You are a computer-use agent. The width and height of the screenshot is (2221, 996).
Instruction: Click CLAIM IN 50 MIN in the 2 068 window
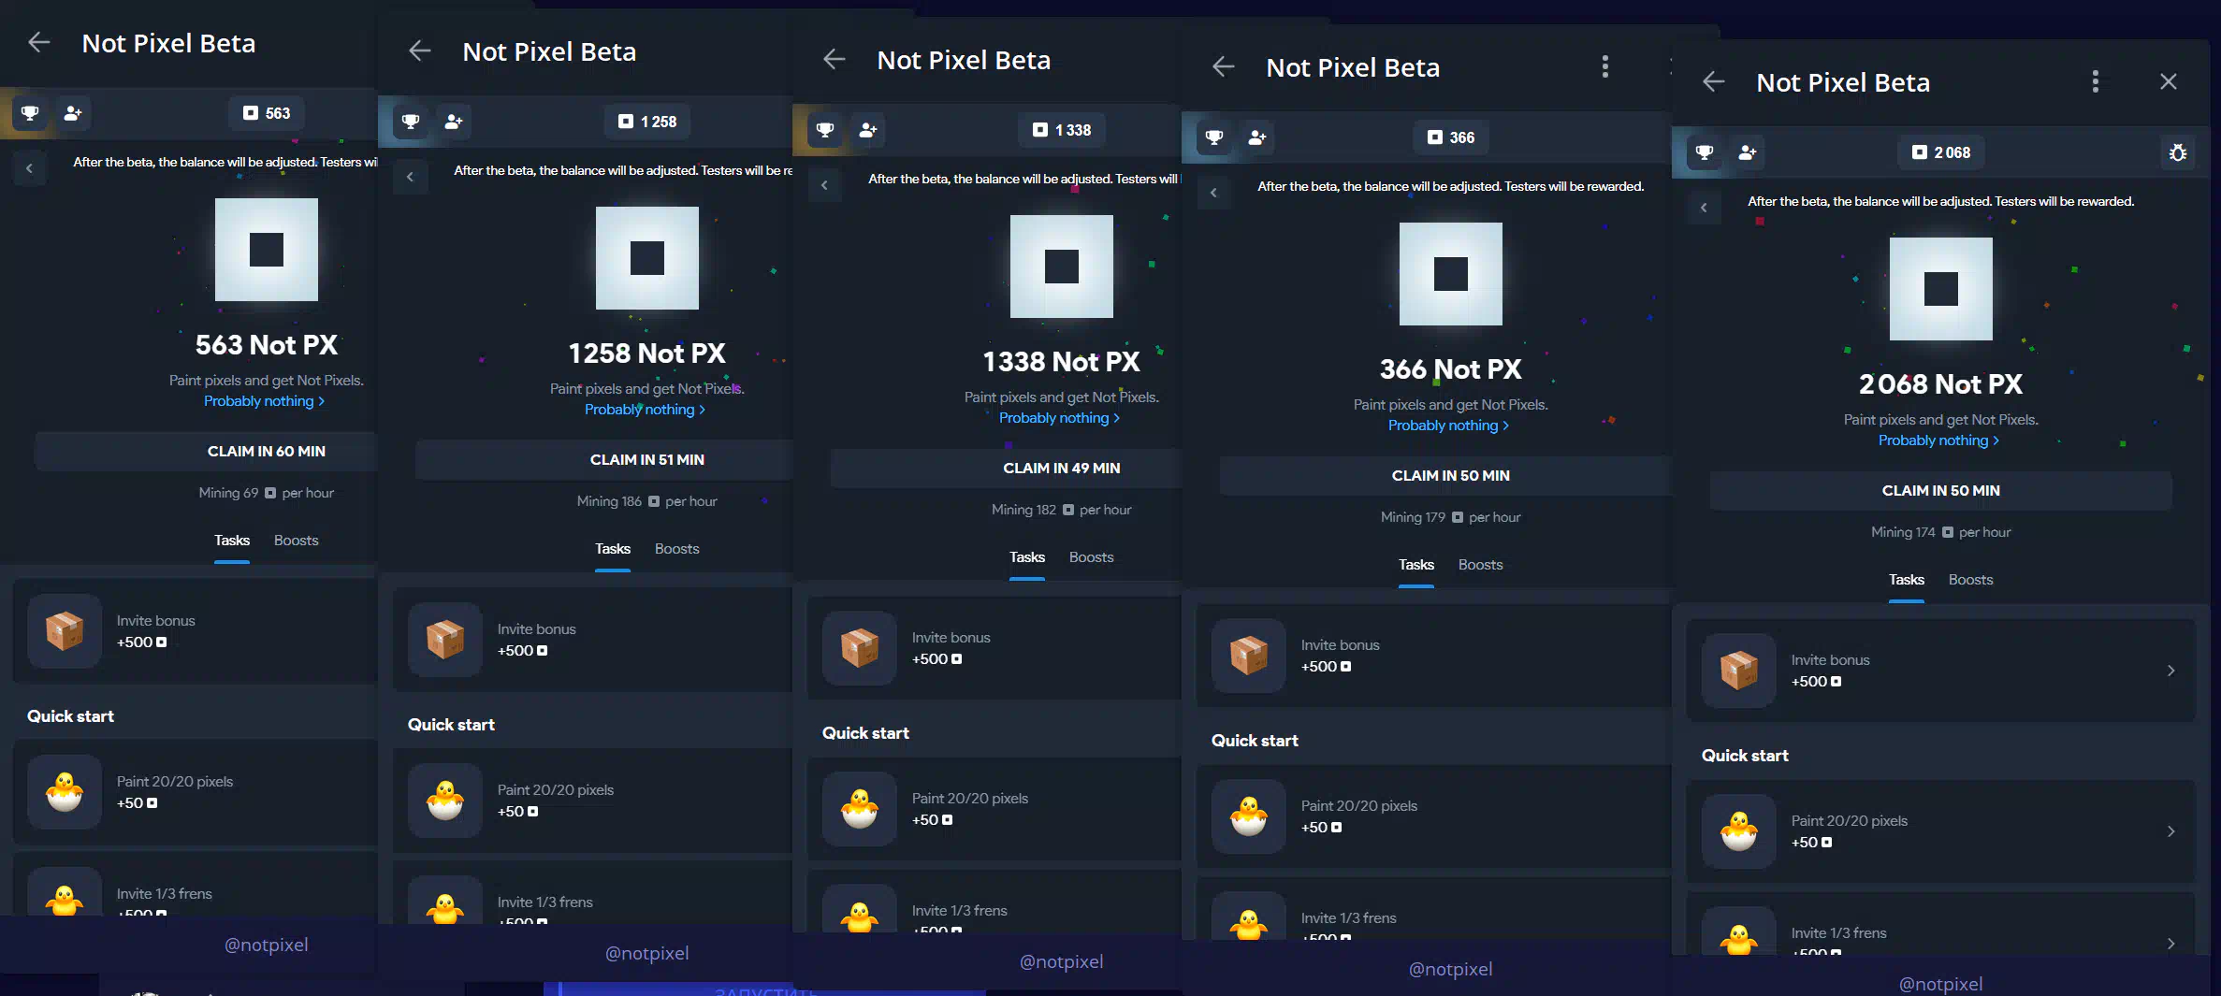point(1941,491)
